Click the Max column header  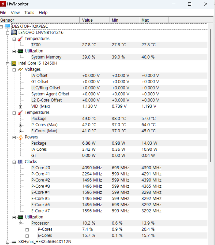click(154, 20)
